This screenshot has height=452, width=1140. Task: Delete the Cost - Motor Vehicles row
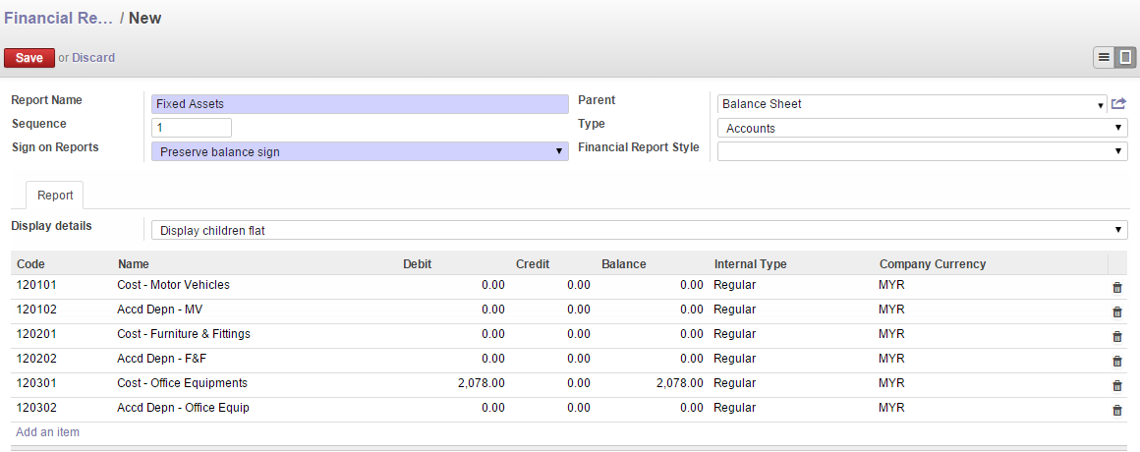(x=1116, y=287)
